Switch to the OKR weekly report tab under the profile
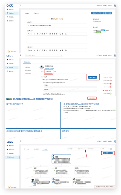Screen dimensions: 121x195 [x=49, y=72]
